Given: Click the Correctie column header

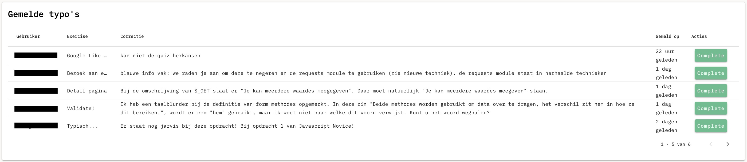Looking at the screenshot, I should [x=132, y=37].
